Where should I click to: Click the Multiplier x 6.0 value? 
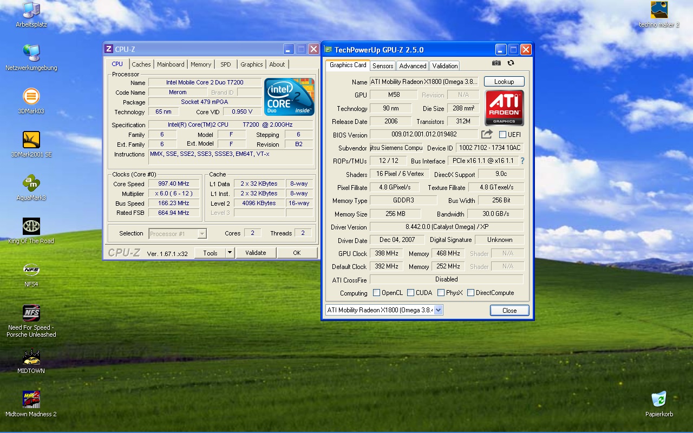174,194
